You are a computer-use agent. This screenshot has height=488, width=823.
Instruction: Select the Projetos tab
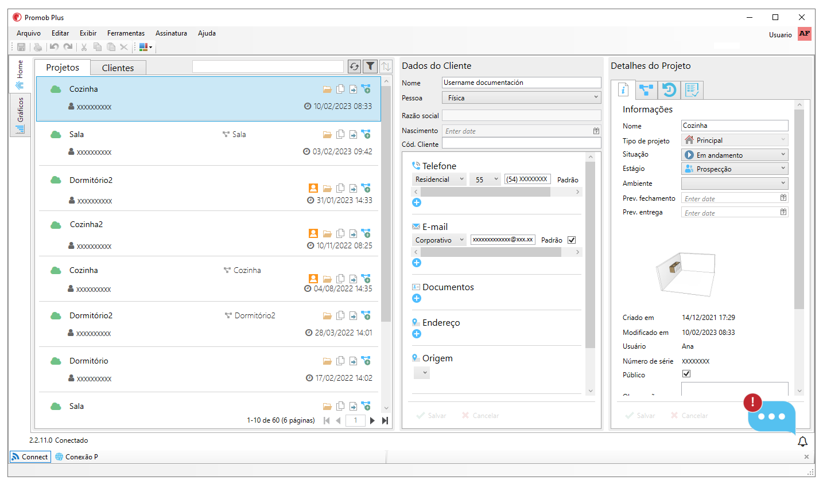(x=63, y=67)
